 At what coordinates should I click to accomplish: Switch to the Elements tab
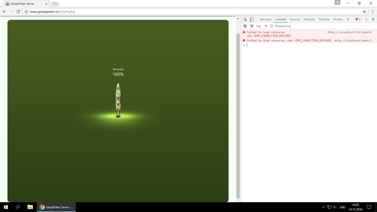266,19
